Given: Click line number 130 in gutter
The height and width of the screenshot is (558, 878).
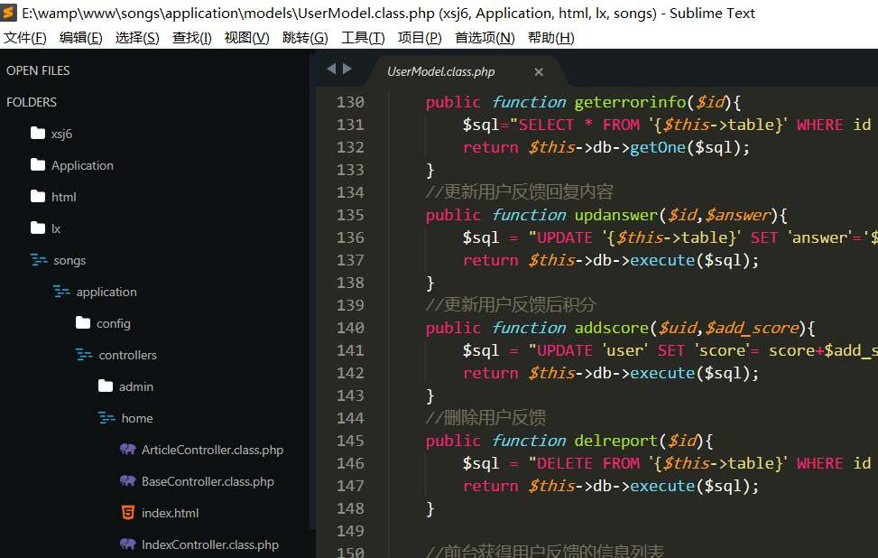Looking at the screenshot, I should (x=350, y=102).
